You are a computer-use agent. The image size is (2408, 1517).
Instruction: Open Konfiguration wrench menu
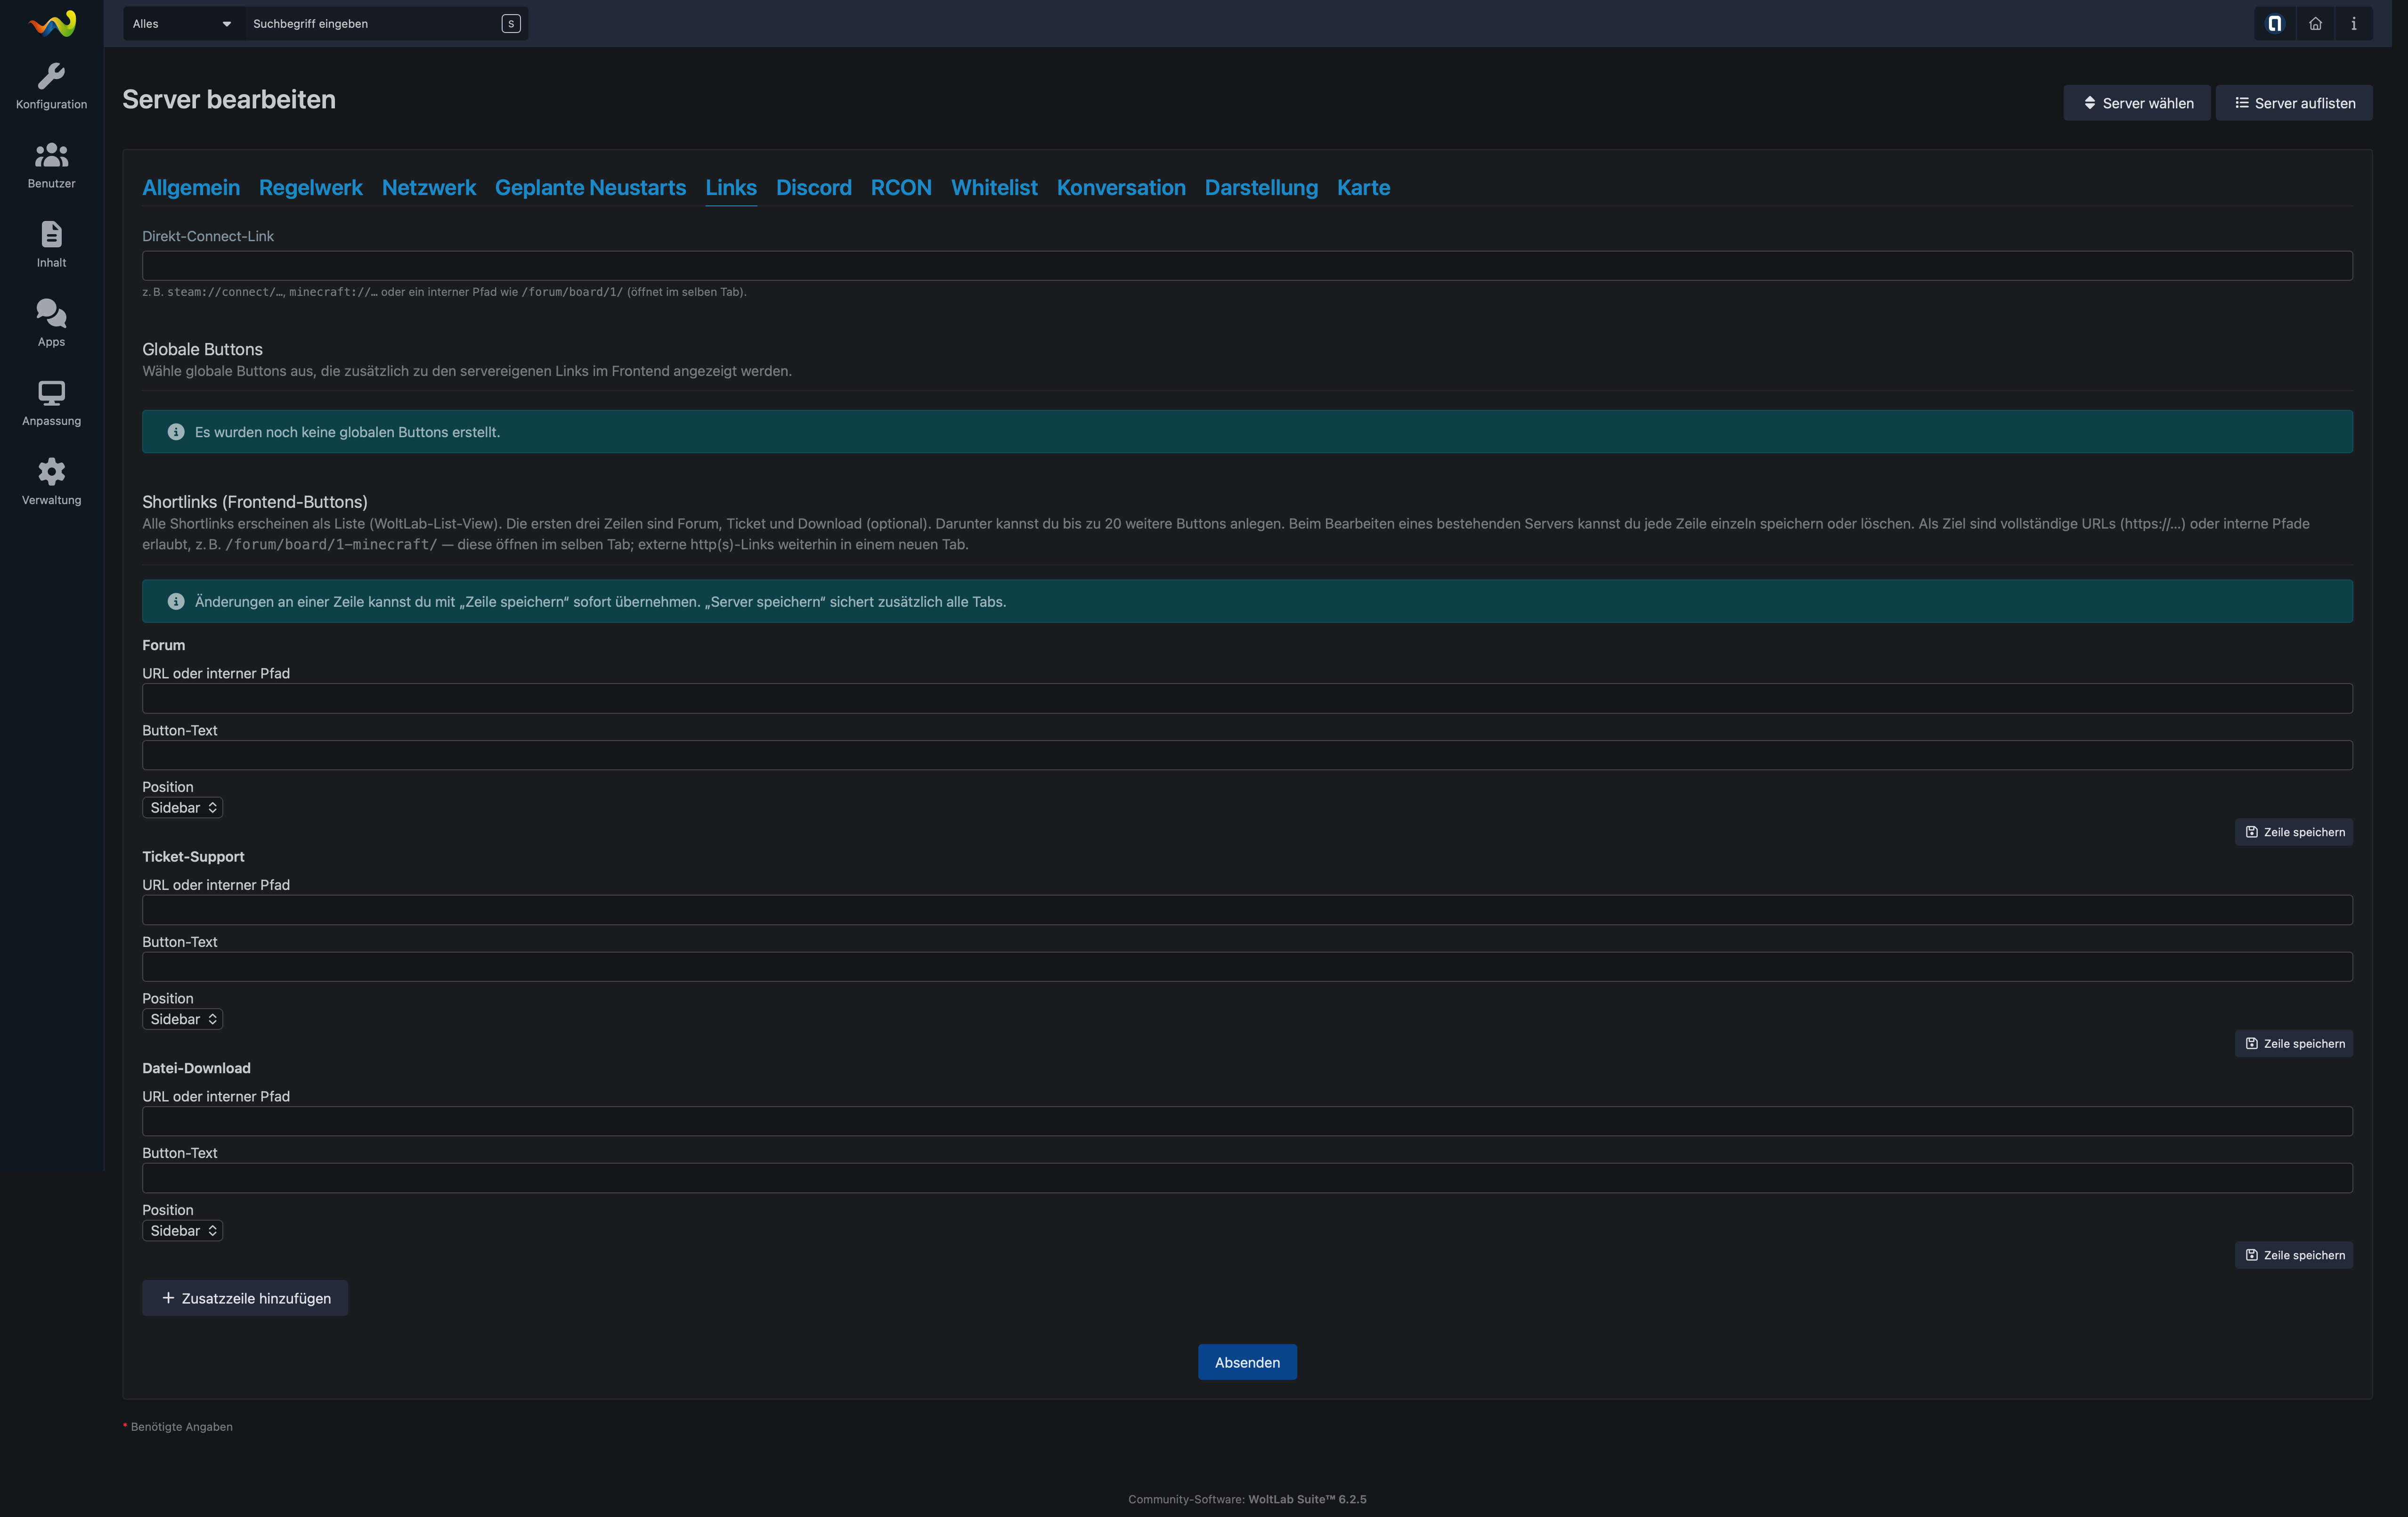click(51, 87)
